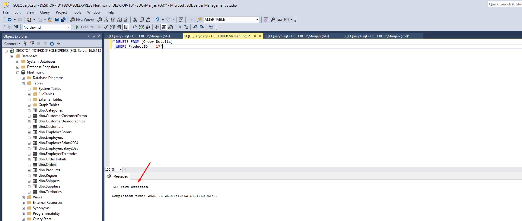
Task: Expand the System Databases node
Action: pyautogui.click(x=18, y=62)
